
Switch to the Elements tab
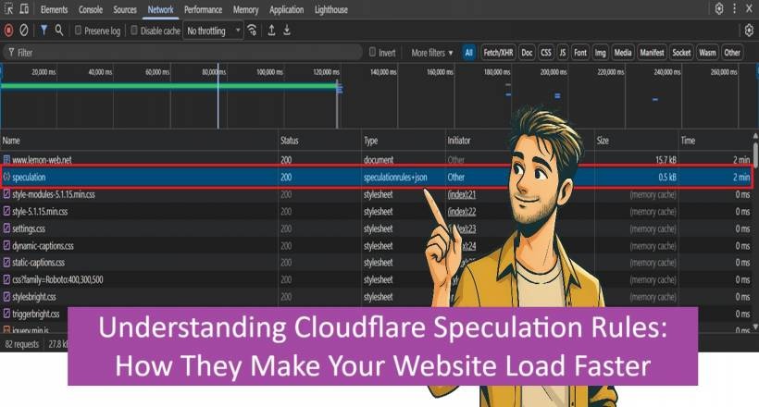(x=55, y=9)
